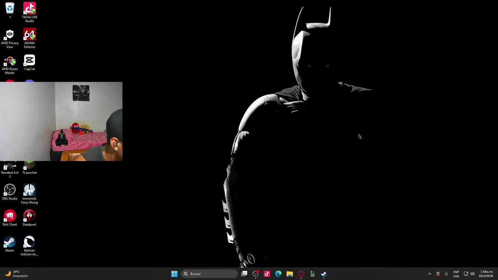Screen dimensions: 498x280
Task: Open TikTok LIVE Studio from taskbar
Action: [267, 274]
